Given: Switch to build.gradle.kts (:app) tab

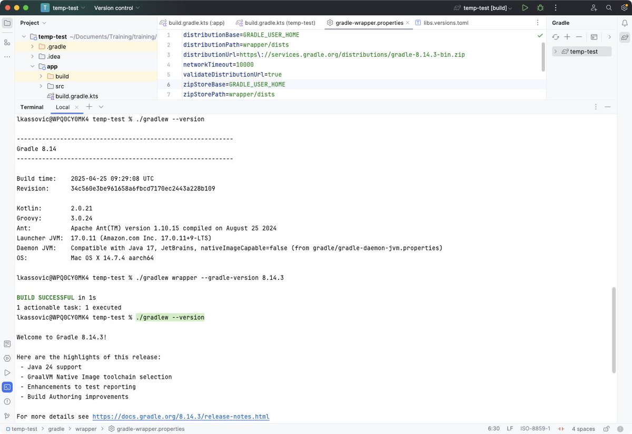Looking at the screenshot, I should (x=192, y=23).
